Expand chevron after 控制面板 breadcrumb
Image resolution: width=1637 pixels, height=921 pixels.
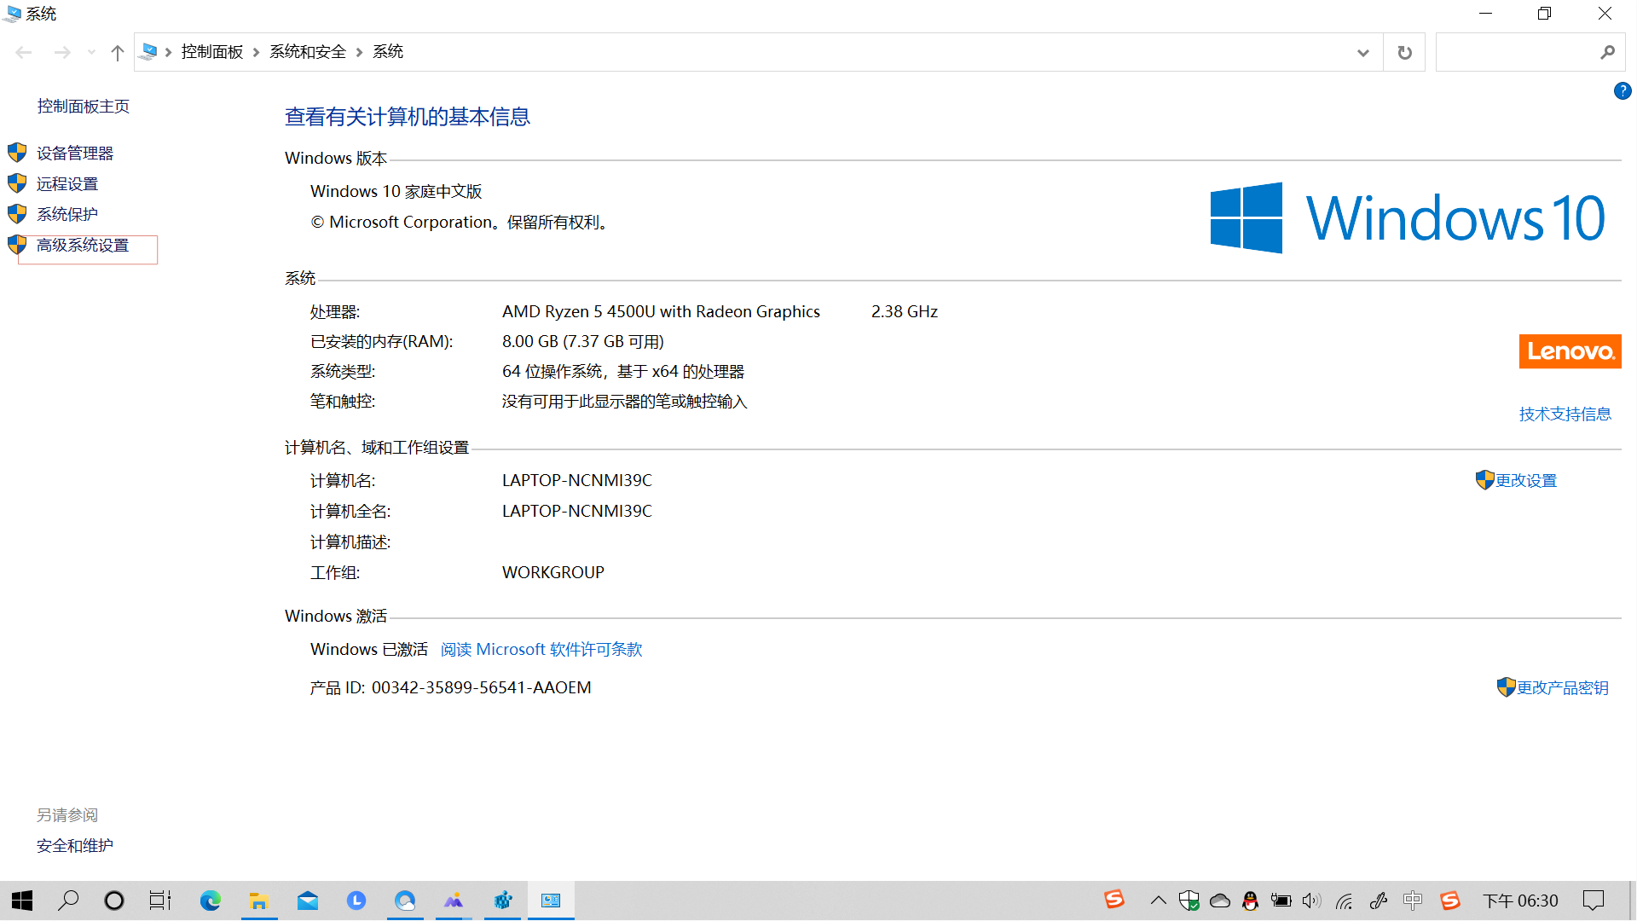click(257, 53)
